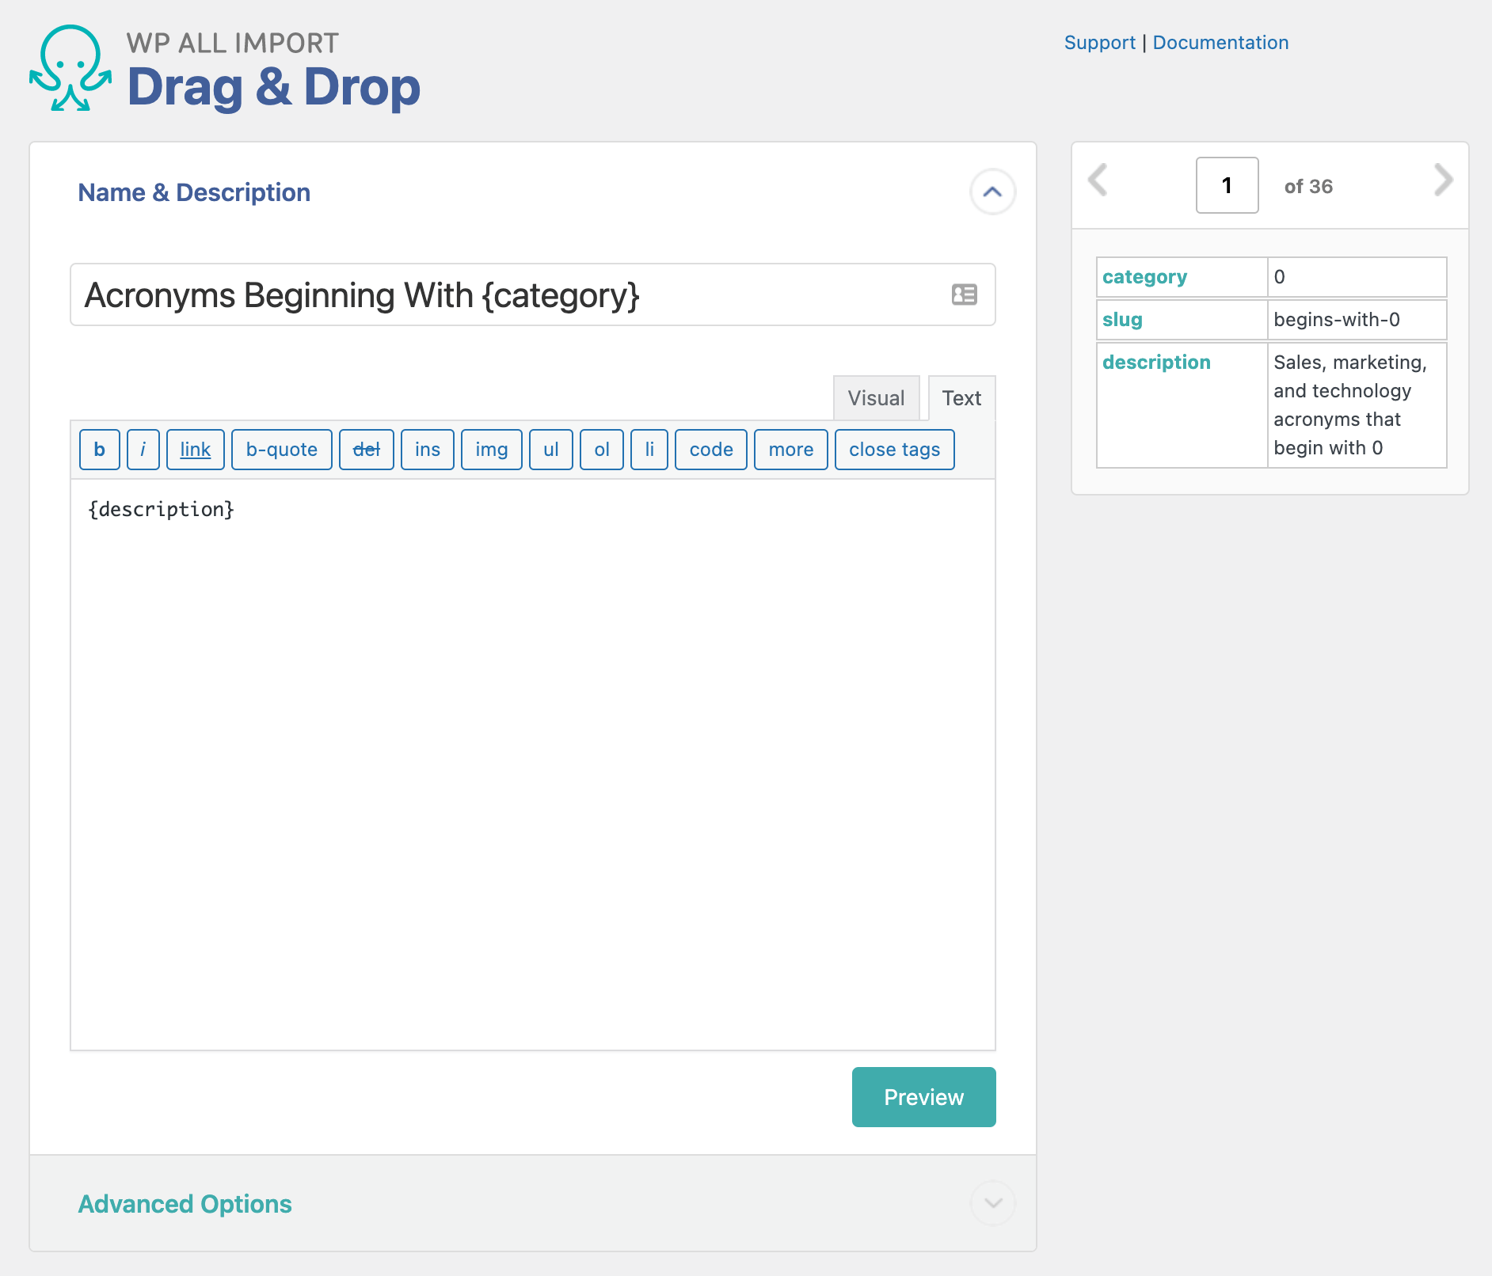Click the title field template icon

tap(964, 295)
